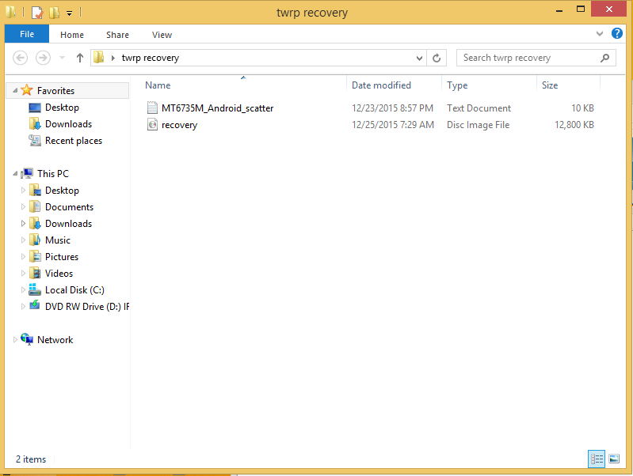
Task: Click the Disc Image File type cell
Action: (478, 125)
